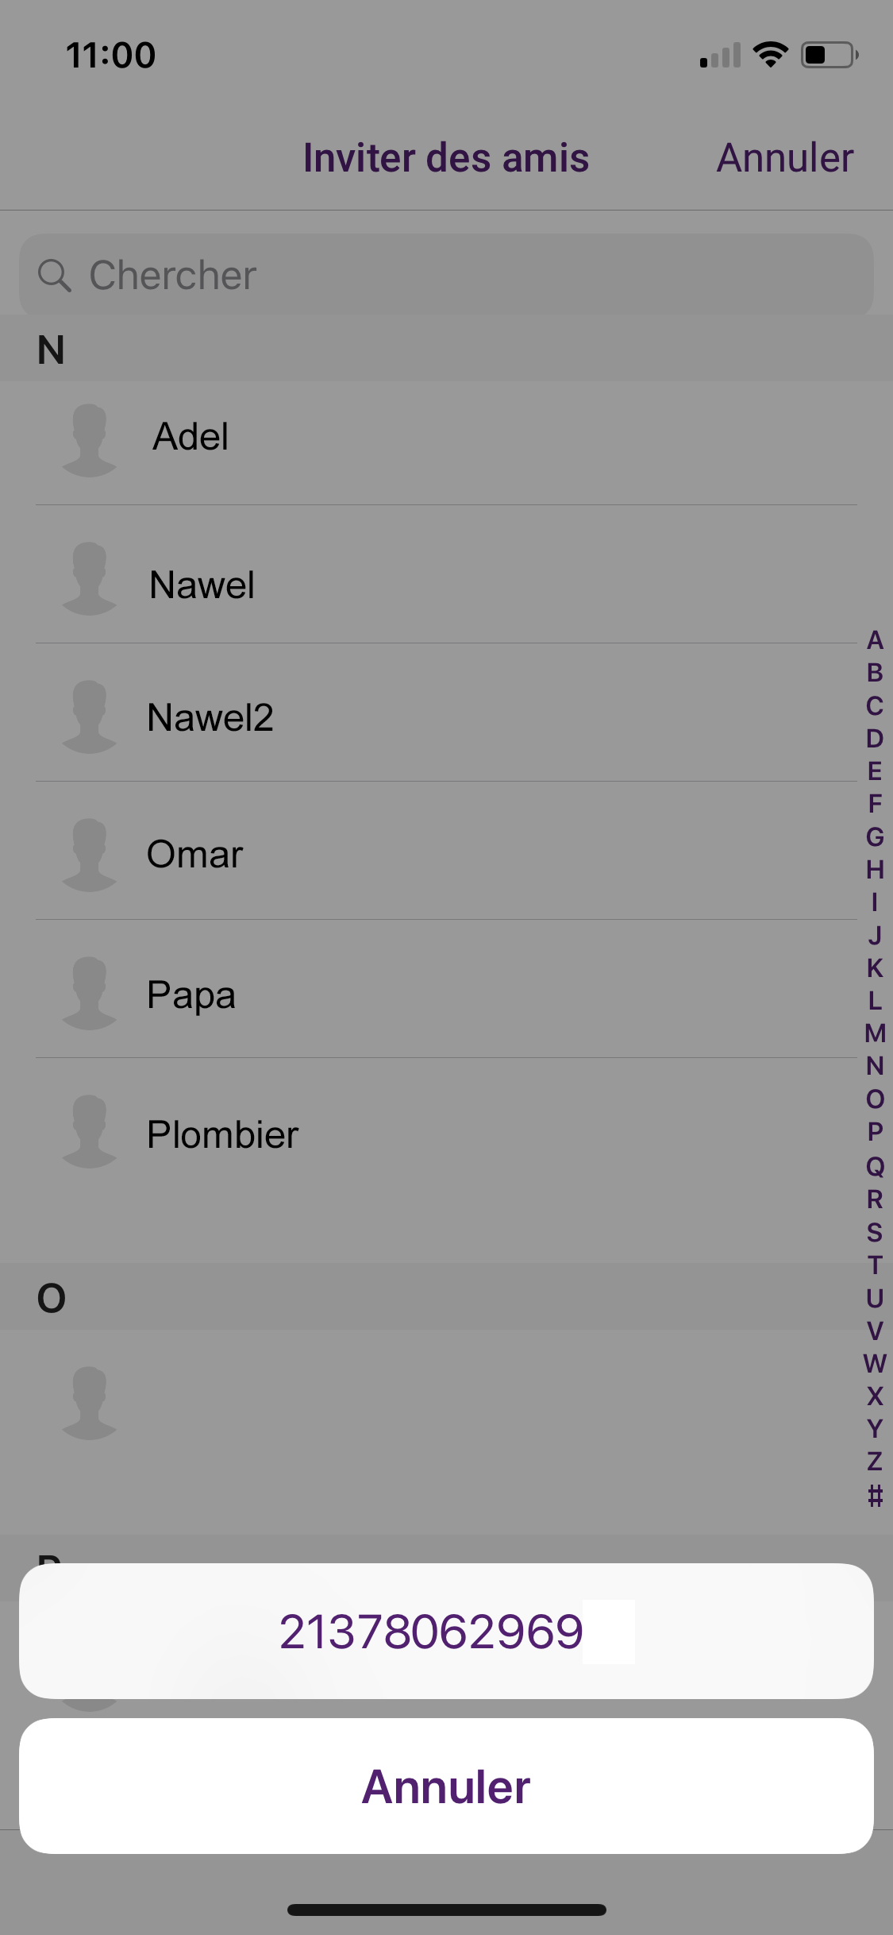Jump to letter Z in index

(875, 1462)
